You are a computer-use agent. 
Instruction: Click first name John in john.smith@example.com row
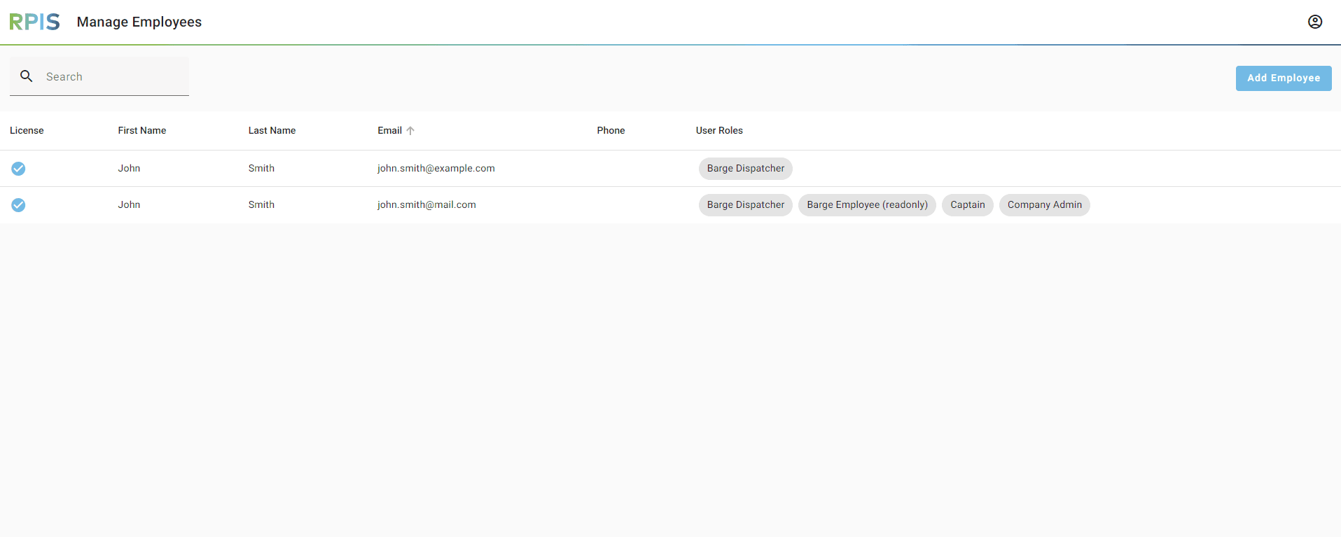pyautogui.click(x=129, y=169)
